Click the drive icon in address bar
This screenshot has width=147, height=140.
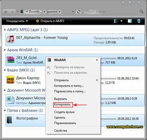pos(22,12)
